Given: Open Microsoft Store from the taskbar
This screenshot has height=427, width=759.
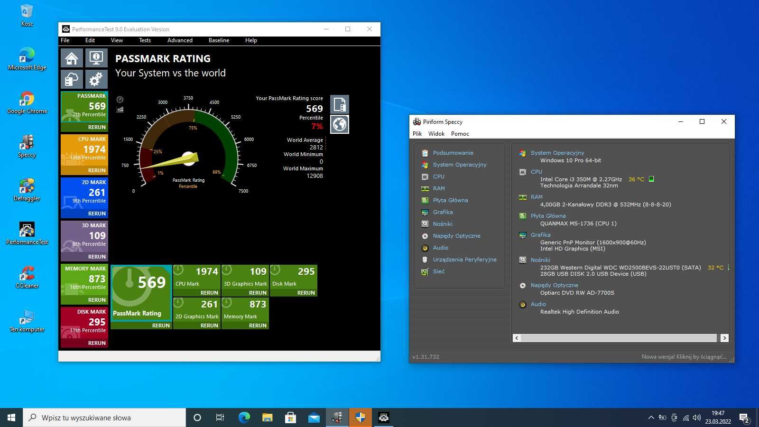Looking at the screenshot, I should [290, 418].
